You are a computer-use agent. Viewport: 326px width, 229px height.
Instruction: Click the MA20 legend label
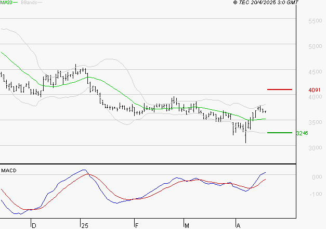coord(6,3)
